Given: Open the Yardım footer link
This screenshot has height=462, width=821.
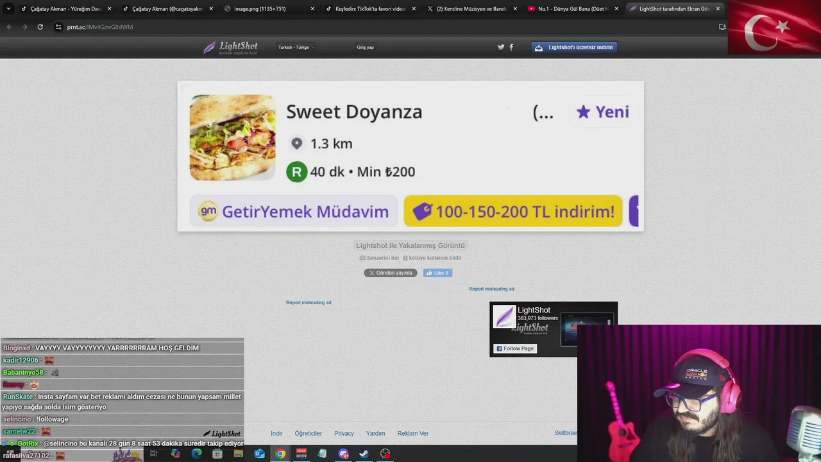Looking at the screenshot, I should (375, 433).
